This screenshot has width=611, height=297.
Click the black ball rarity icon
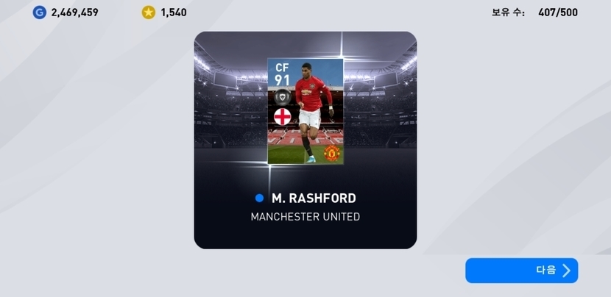point(283,96)
